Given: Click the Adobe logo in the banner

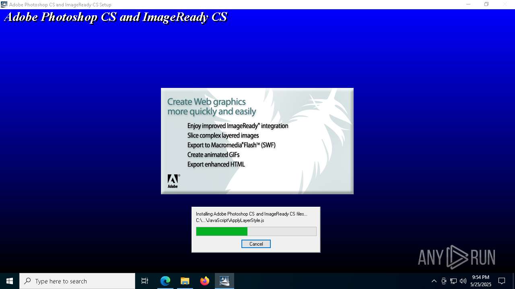Looking at the screenshot, I should 173,181.
